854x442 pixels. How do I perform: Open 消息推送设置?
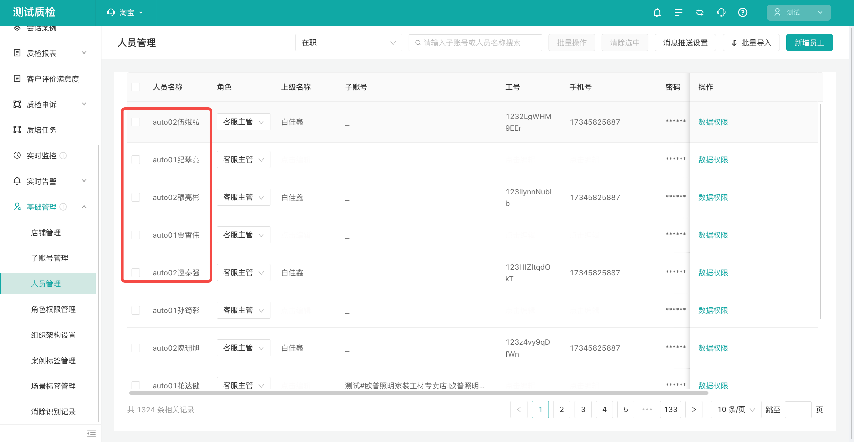685,43
